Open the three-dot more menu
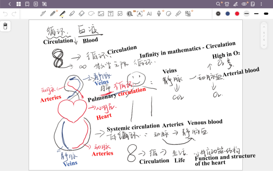Screen dimensions: 273x171 [261, 4]
